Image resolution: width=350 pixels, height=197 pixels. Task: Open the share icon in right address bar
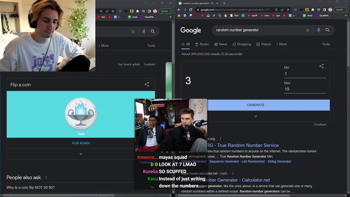pos(282,10)
